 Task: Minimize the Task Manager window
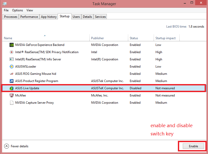tap(185, 3)
